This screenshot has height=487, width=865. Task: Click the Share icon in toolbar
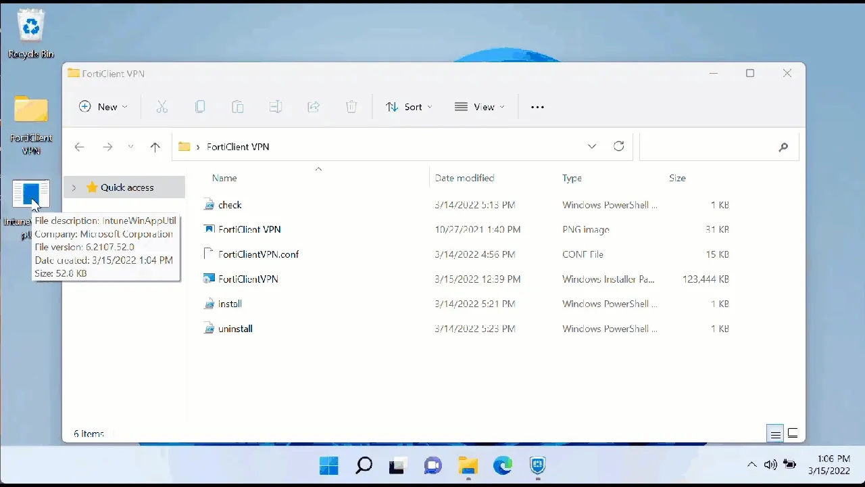(314, 107)
